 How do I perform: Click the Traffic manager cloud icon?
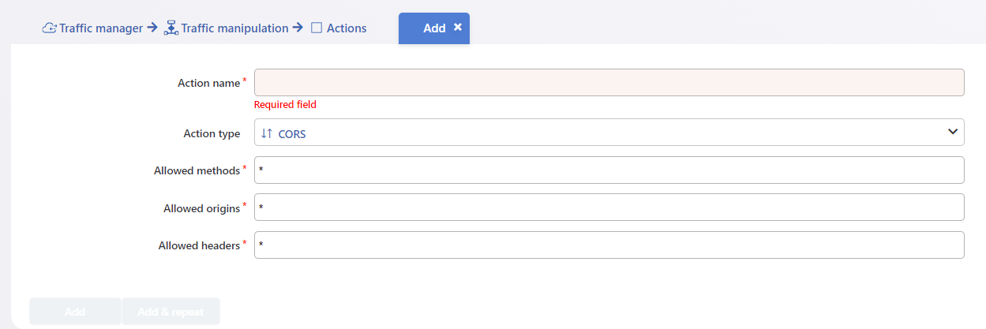pyautogui.click(x=49, y=28)
